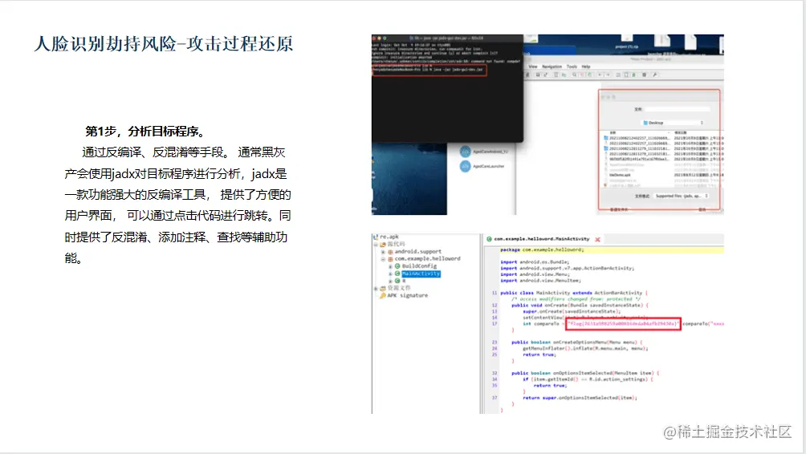Image resolution: width=806 pixels, height=454 pixels.
Task: Click the wrench preferences icon in jadx toolbar
Action: pos(655,75)
